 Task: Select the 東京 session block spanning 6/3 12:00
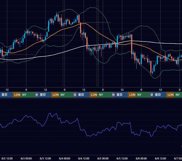45,95
